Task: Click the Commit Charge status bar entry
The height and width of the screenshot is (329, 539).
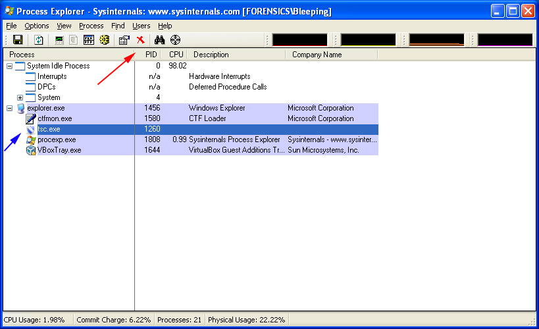Action: [114, 320]
